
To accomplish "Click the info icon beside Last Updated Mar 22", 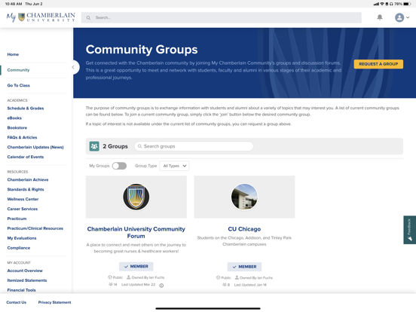I will [x=161, y=286].
